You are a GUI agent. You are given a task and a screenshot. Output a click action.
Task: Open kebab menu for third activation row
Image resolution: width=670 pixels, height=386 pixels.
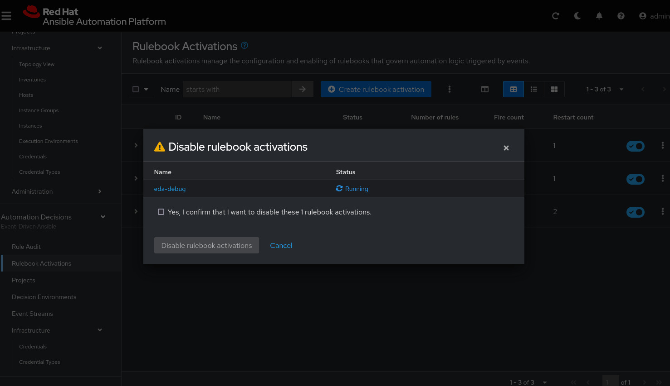click(663, 211)
